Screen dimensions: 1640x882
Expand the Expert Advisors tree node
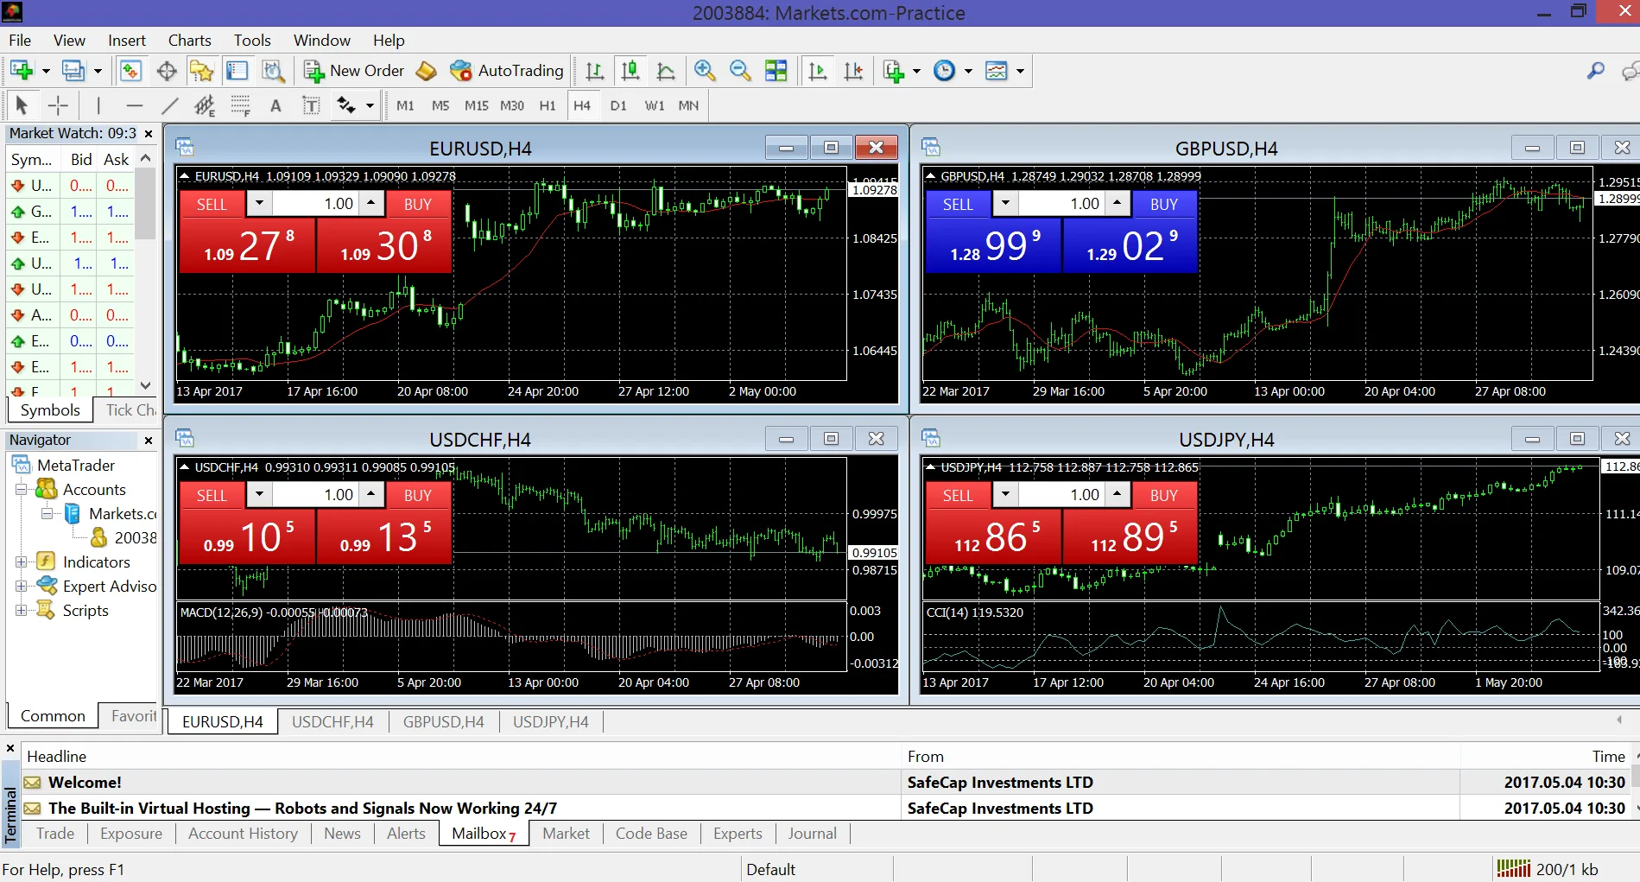22,587
